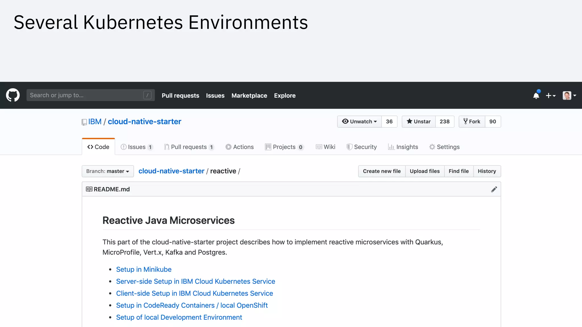Screen dimensions: 582x327
Task: Click the slash shortcut icon in search
Action: pyautogui.click(x=147, y=95)
